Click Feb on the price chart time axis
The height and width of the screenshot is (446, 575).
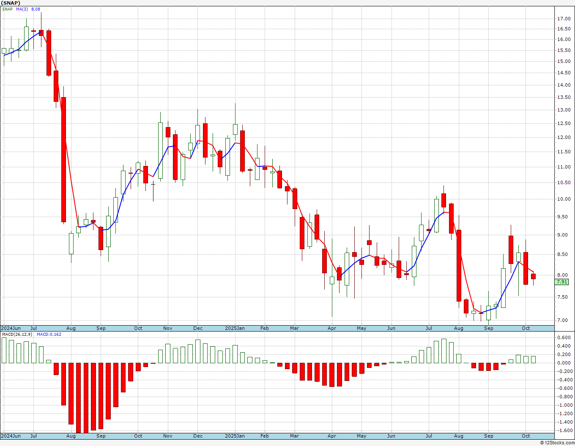pyautogui.click(x=265, y=328)
